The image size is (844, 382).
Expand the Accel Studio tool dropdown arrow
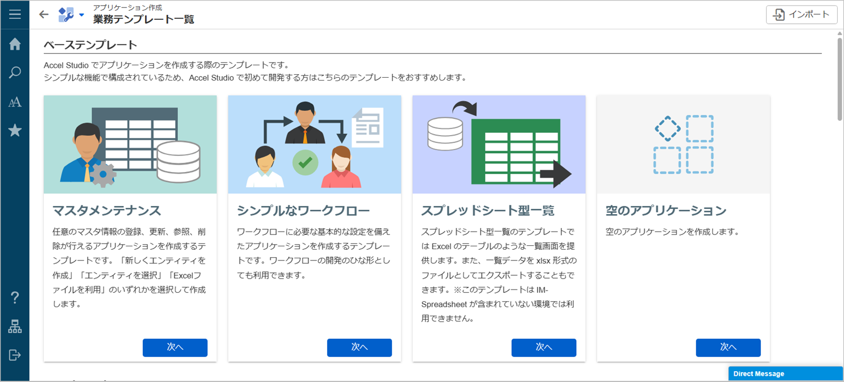coord(81,15)
